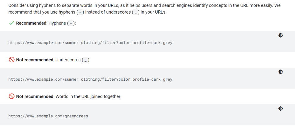This screenshot has width=295, height=126.
Task: Toggle dark code theme on underscores example
Action: pyautogui.click(x=280, y=72)
